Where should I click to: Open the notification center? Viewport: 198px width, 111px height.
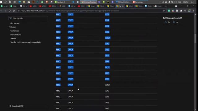(192, 2)
